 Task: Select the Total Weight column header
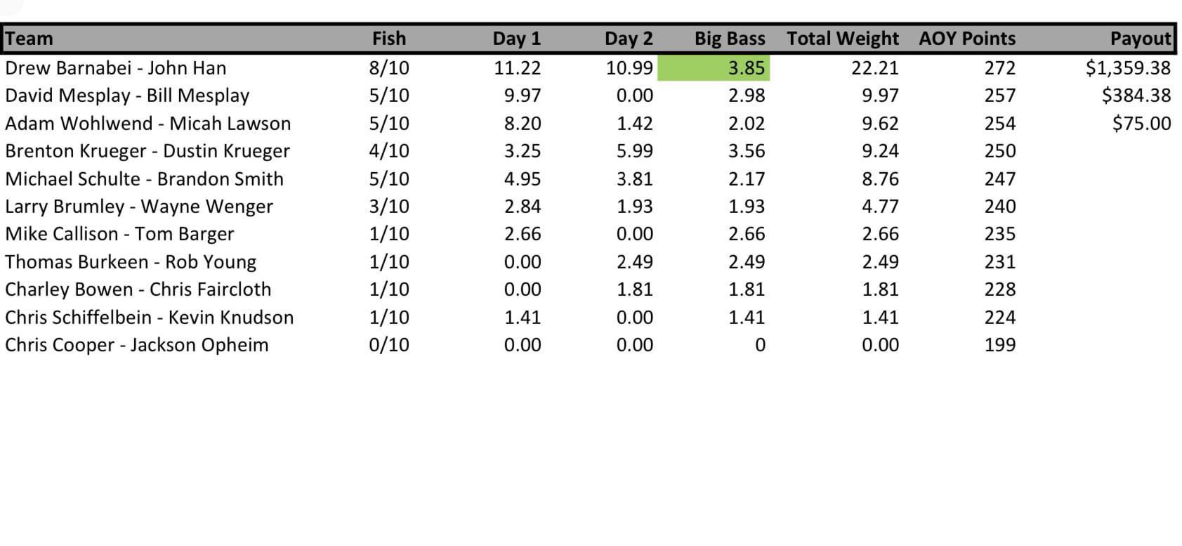(x=842, y=39)
